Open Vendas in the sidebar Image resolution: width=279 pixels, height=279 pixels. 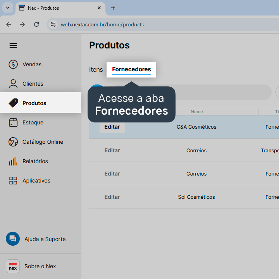pyautogui.click(x=41, y=64)
